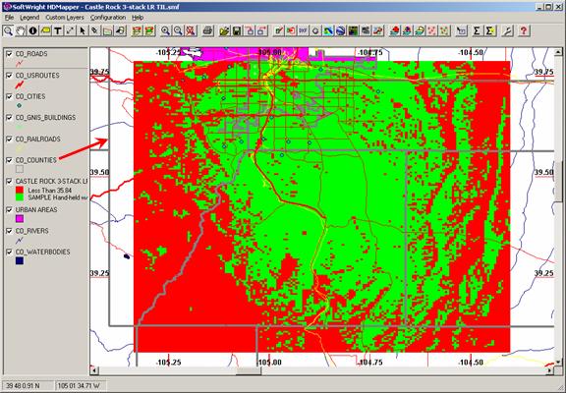566x393 pixels.
Task: Click the magenta URBAN AREAS swatch
Action: click(20, 219)
